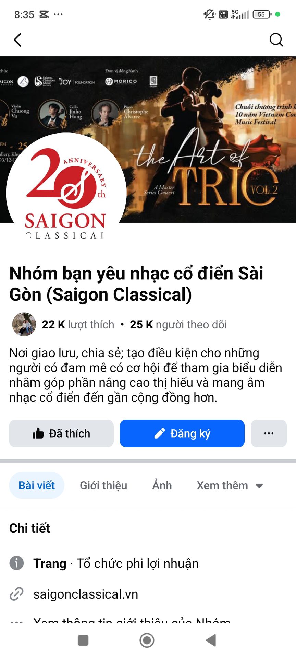
Task: Tap the Android back triangle button
Action: click(x=211, y=640)
